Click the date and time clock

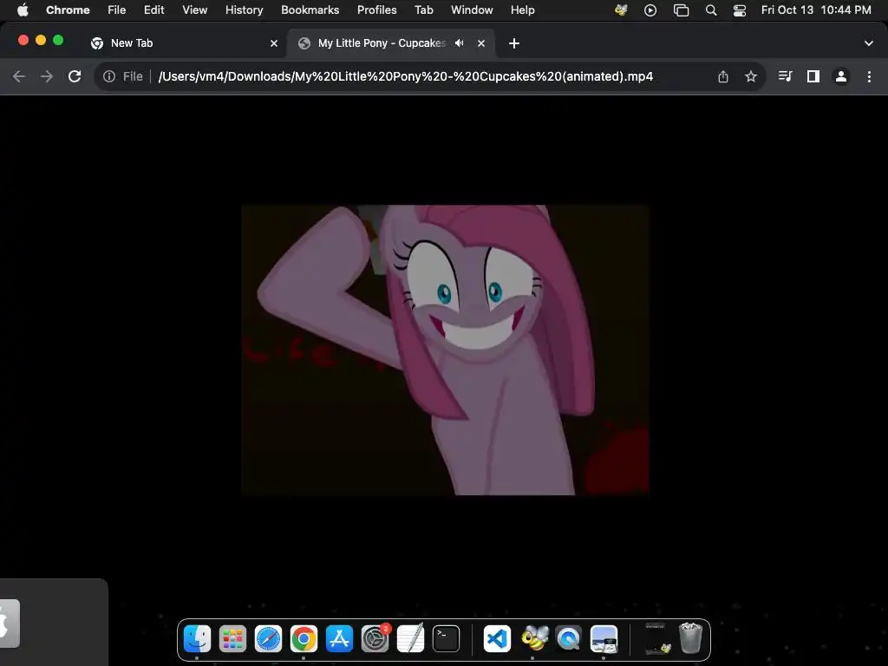tap(816, 10)
